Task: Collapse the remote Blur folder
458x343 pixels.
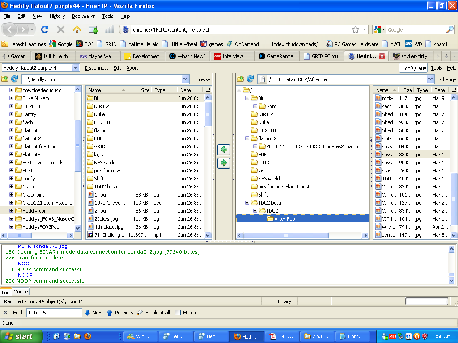Action: click(x=247, y=98)
